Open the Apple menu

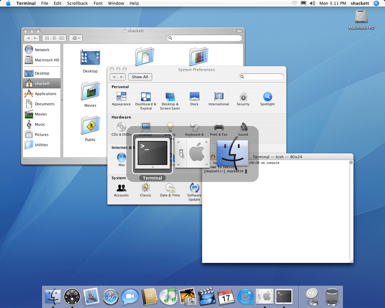(x=8, y=3)
